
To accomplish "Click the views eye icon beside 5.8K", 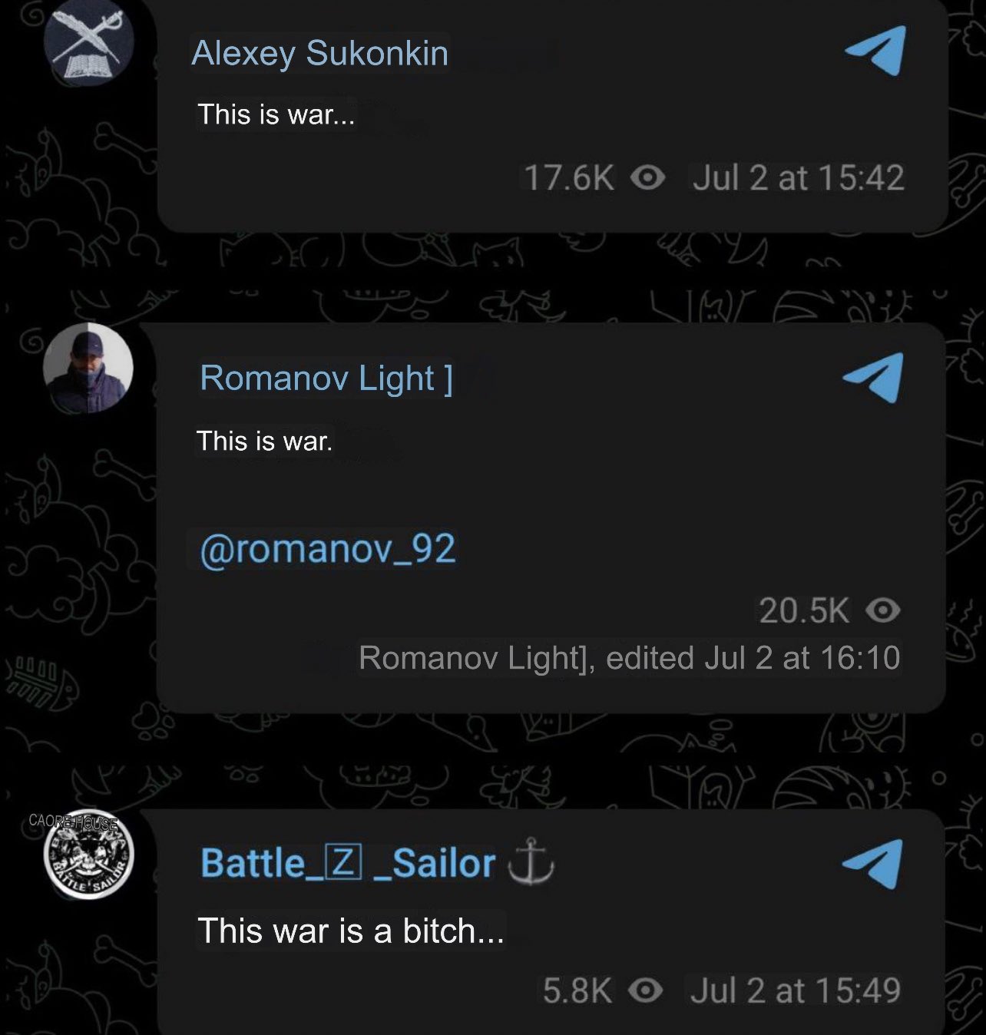I will click(x=645, y=990).
